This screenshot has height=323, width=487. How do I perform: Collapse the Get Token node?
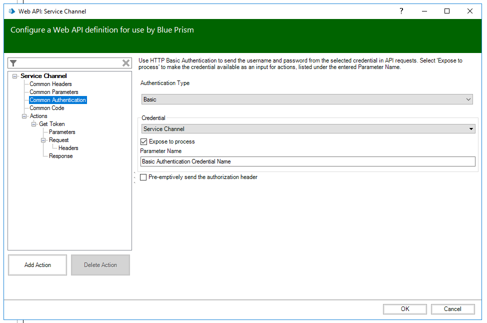(34, 124)
